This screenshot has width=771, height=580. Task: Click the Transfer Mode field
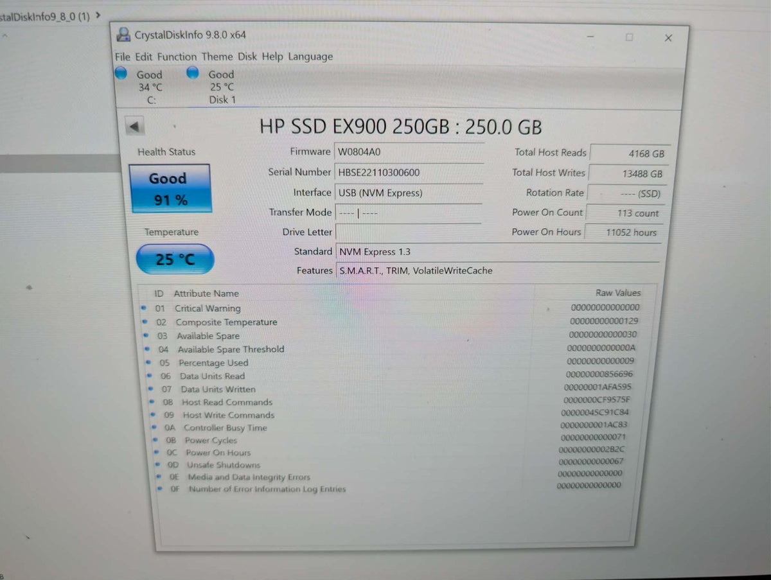[x=409, y=212]
